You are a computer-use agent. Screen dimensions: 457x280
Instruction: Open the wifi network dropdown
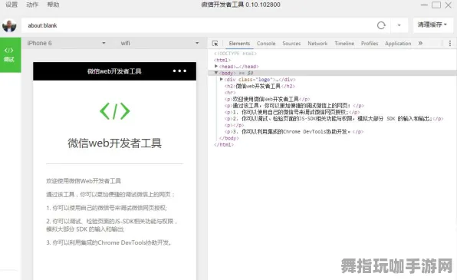[x=159, y=43]
